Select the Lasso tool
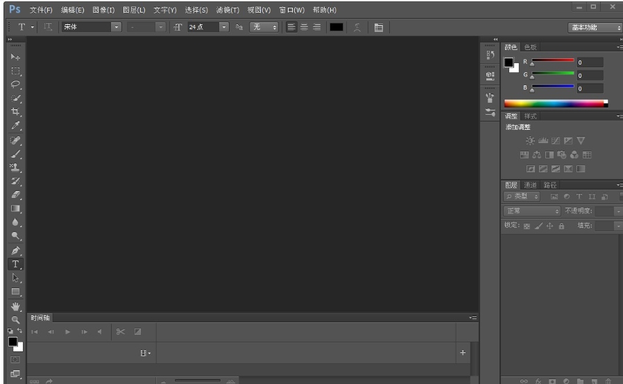The width and height of the screenshot is (623, 384). point(15,84)
